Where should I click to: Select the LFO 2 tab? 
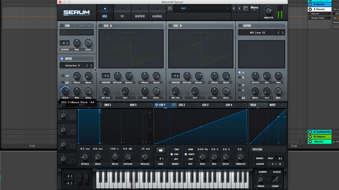tap(182, 105)
